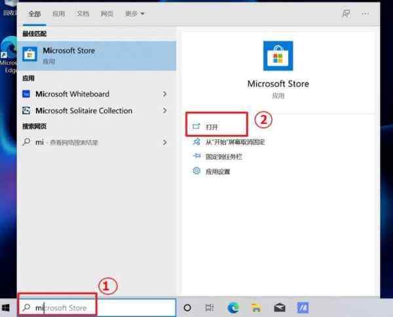393x317 pixels.
Task: Open Microsoft Whiteboard app result
Action: coord(97,94)
